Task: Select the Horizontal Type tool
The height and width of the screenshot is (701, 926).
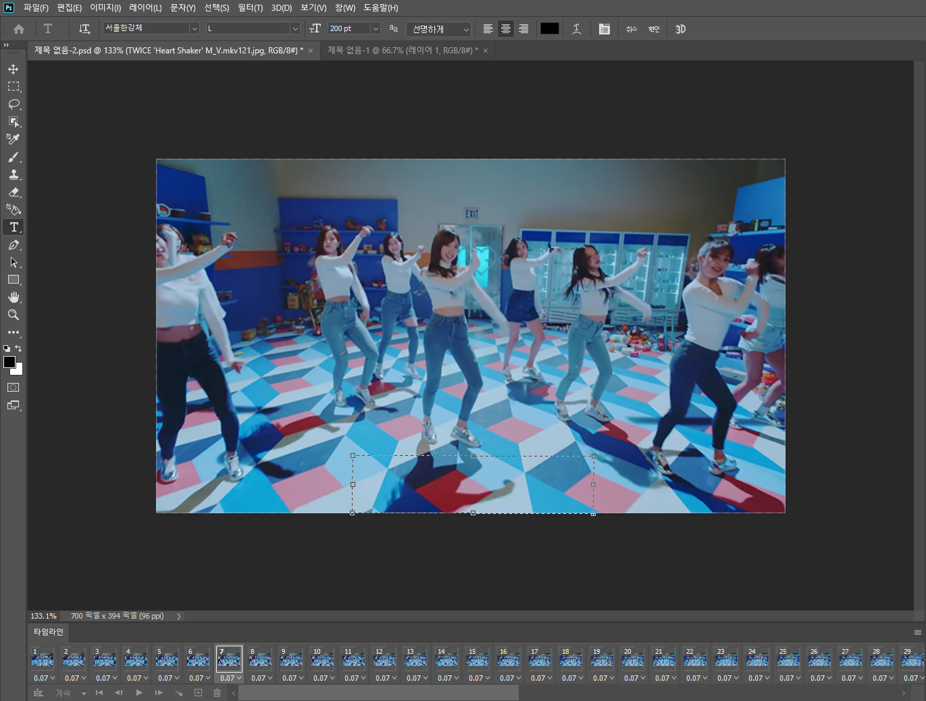Action: click(14, 227)
